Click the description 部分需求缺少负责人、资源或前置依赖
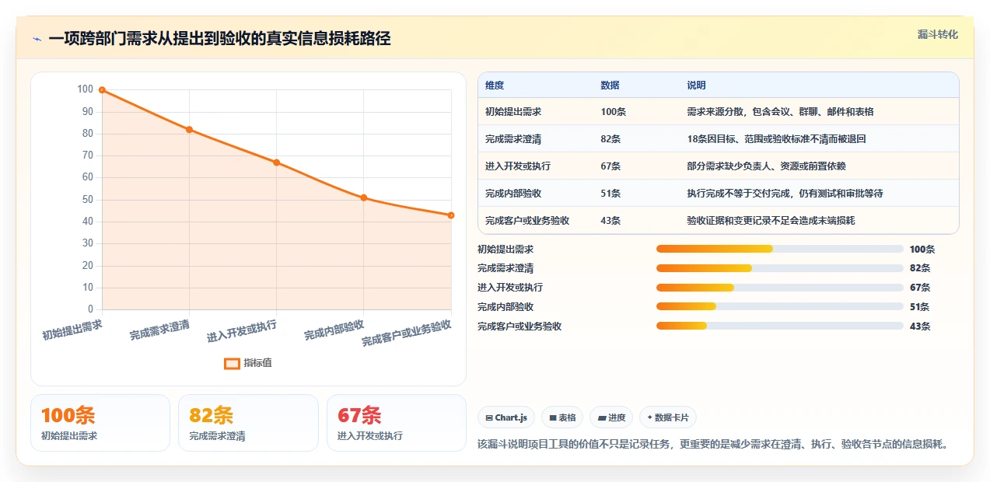990x482 pixels. click(x=767, y=166)
